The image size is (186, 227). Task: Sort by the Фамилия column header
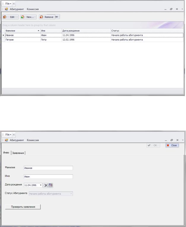23,31
